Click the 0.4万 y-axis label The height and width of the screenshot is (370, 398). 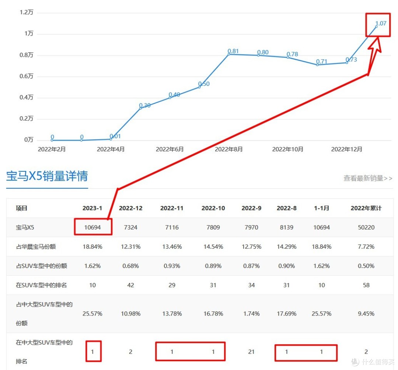pos(27,97)
